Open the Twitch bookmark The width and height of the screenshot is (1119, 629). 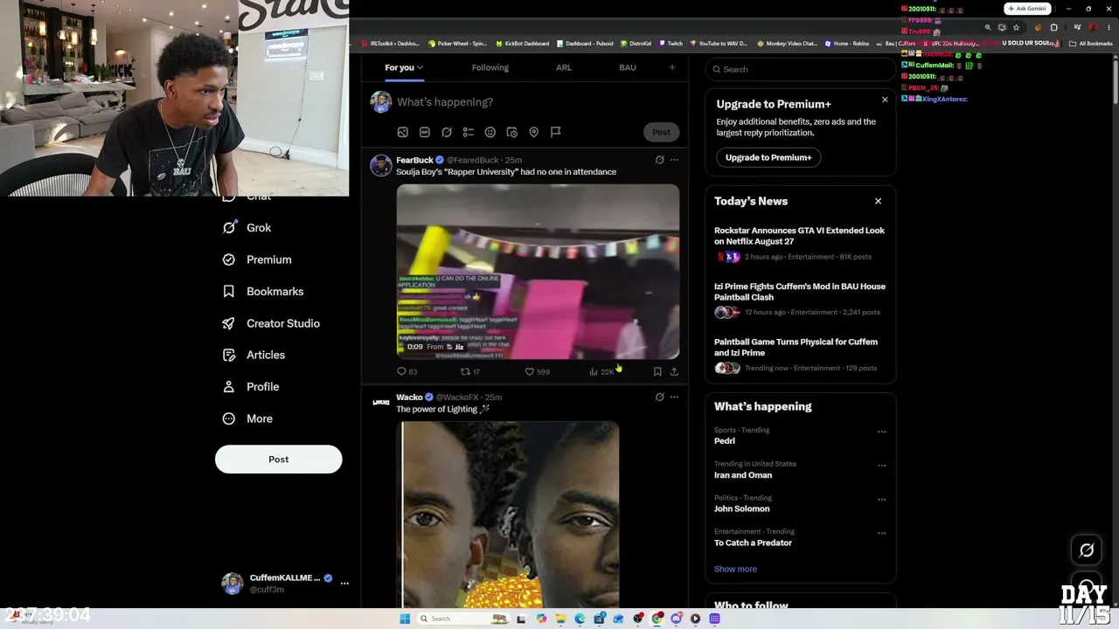[x=671, y=44]
